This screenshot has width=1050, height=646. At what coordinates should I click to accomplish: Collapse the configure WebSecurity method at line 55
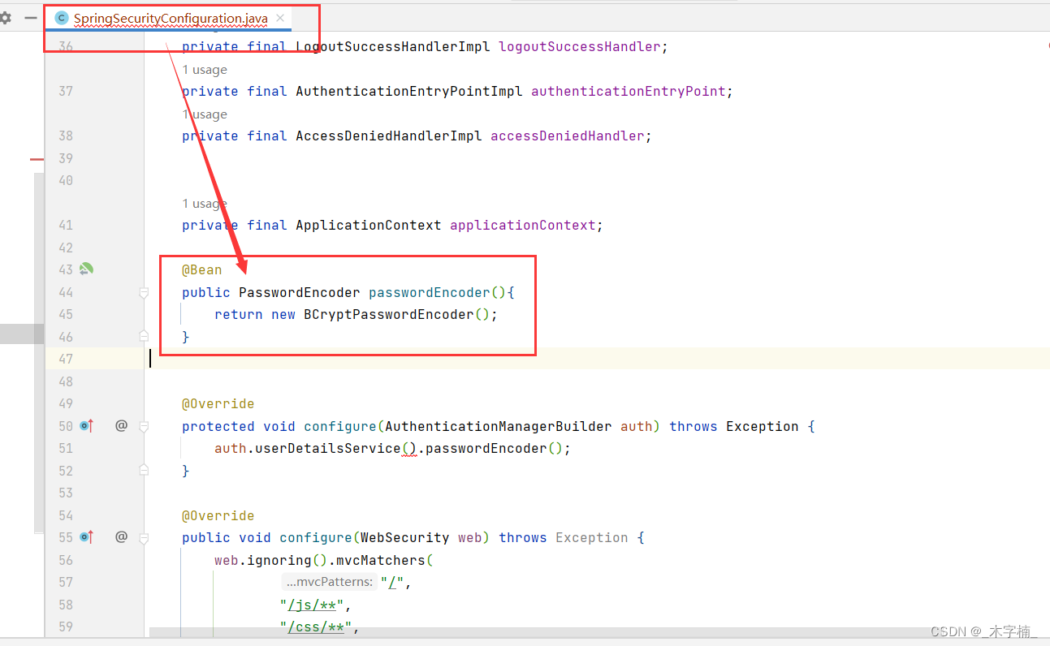coord(144,537)
